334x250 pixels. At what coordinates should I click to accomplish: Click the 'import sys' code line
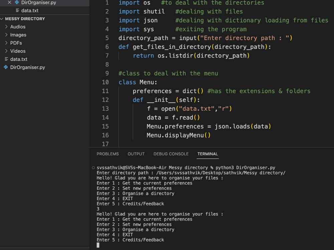tap(136, 29)
